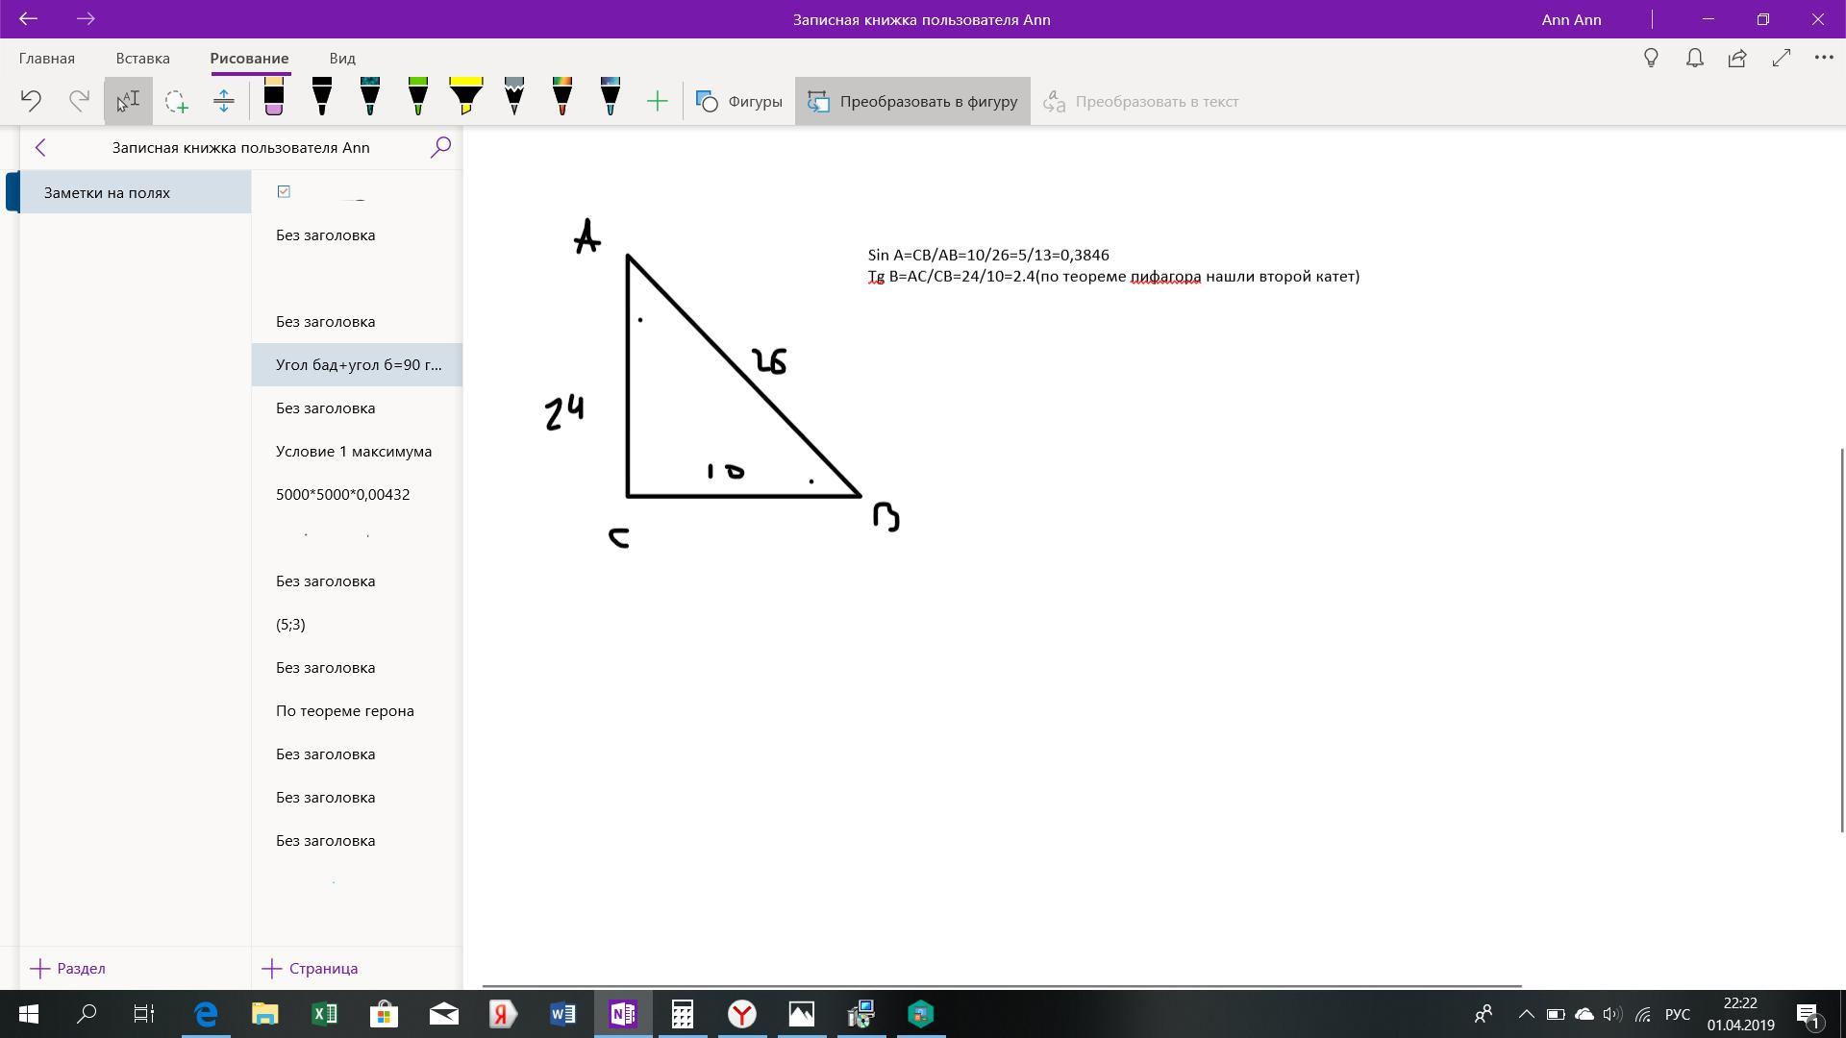Screen dimensions: 1846x1038
Task: Select the Lasso select tool
Action: (176, 101)
